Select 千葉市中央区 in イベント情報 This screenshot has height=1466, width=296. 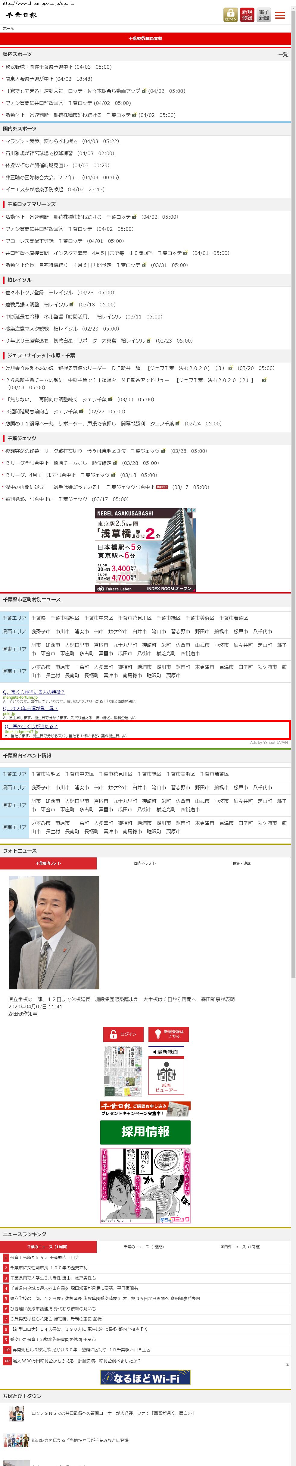[x=79, y=774]
